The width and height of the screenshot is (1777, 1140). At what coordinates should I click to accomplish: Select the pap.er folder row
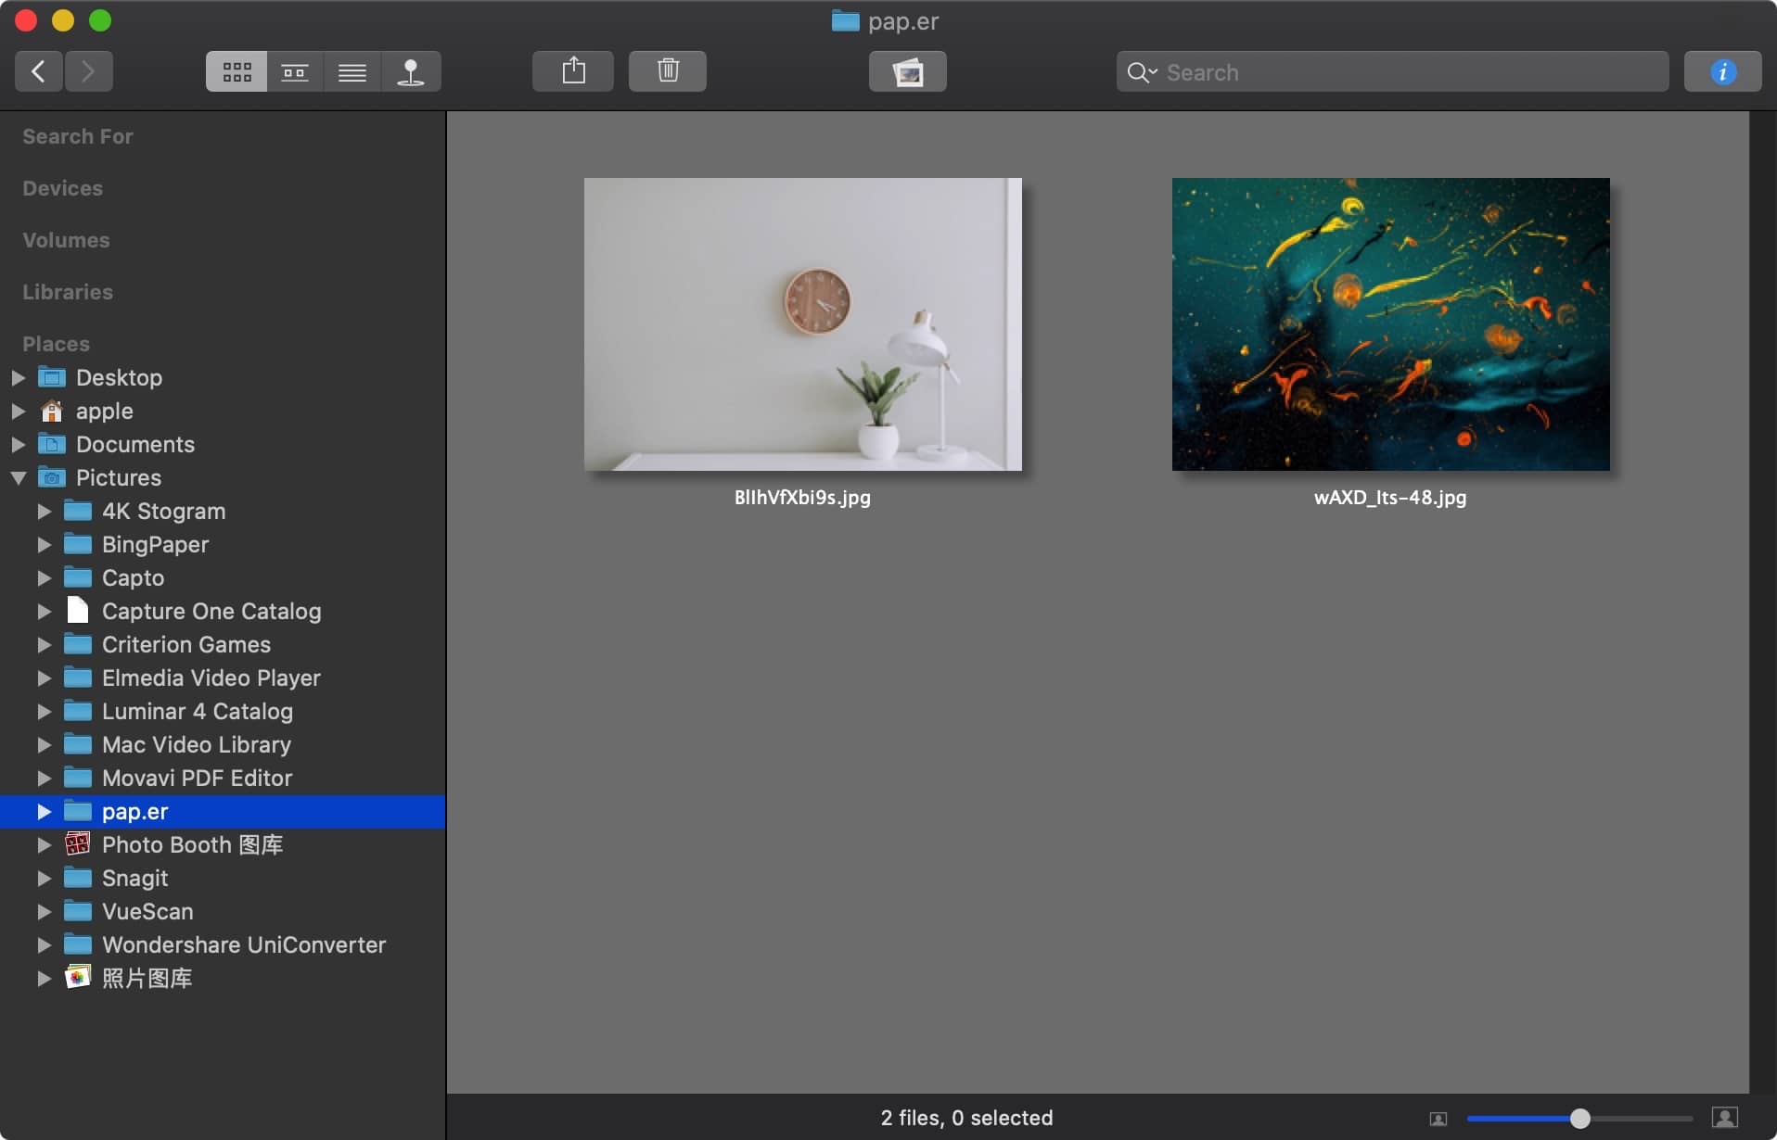[223, 811]
